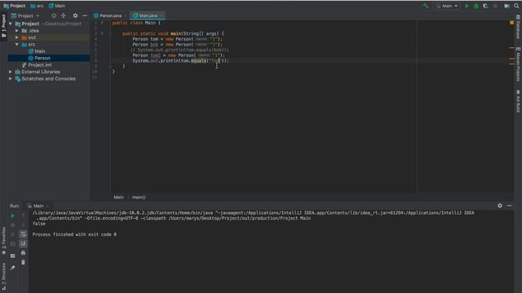Click the 'false' output line in console
Viewport: 522px width, 293px height.
click(x=39, y=224)
